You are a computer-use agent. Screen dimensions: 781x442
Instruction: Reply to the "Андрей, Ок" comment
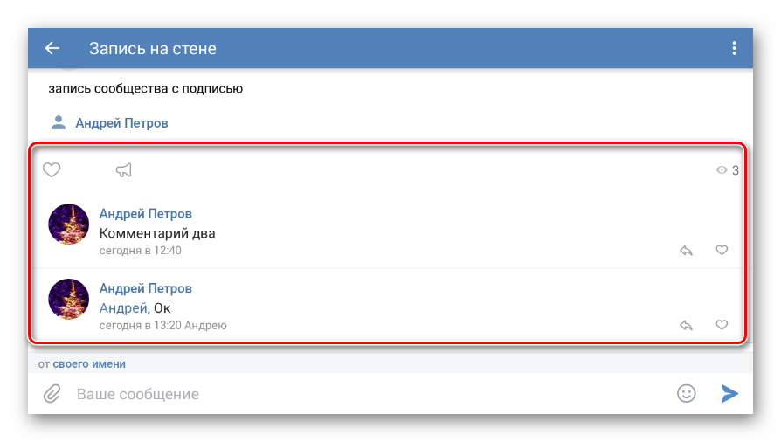pyautogui.click(x=687, y=326)
